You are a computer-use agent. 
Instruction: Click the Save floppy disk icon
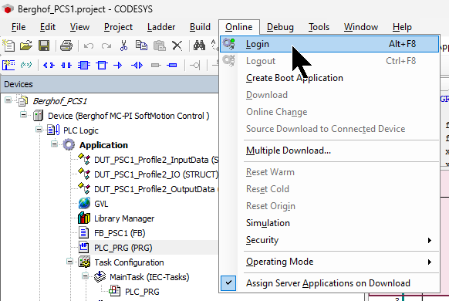coord(44,46)
